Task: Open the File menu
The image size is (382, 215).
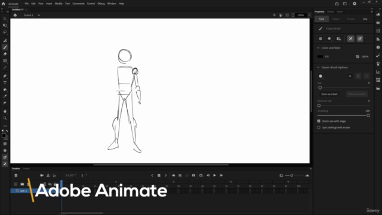Action: coord(26,4)
